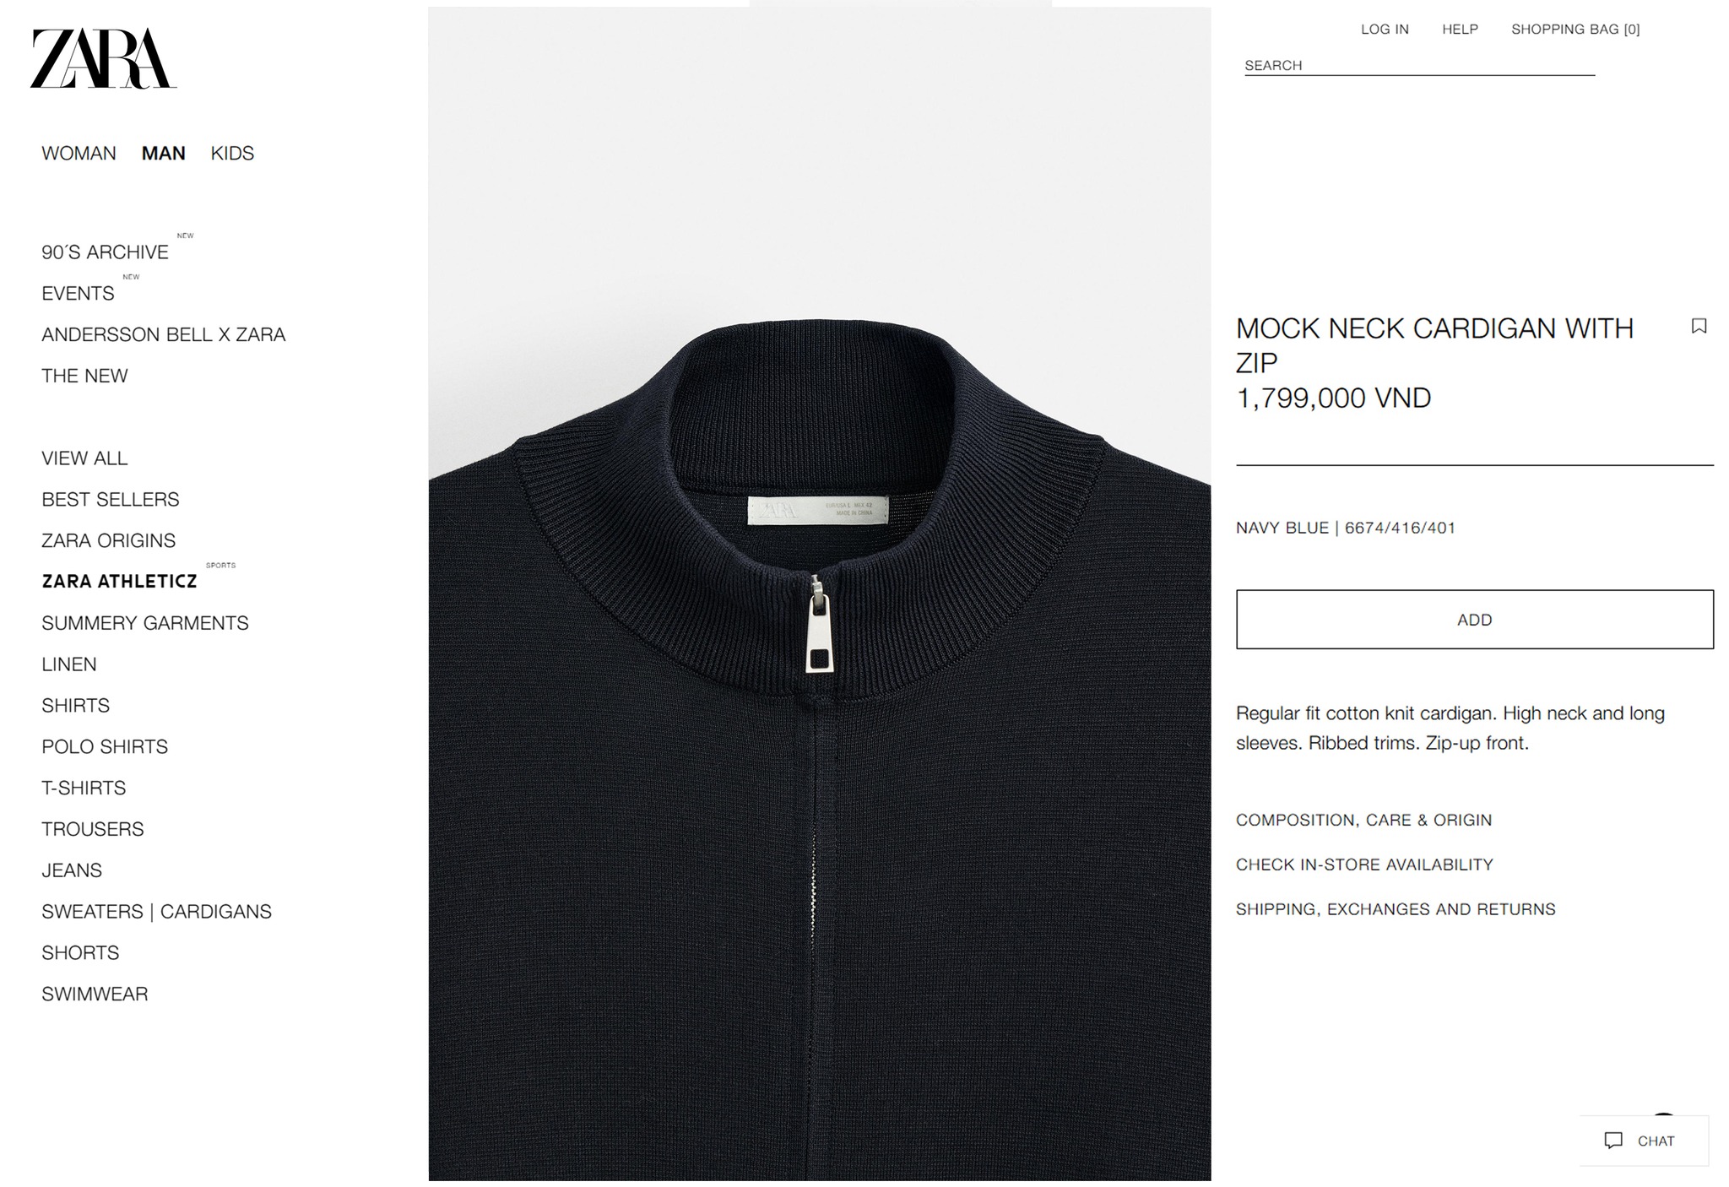This screenshot has width=1729, height=1187.
Task: Open the HELP page
Action: [1460, 30]
